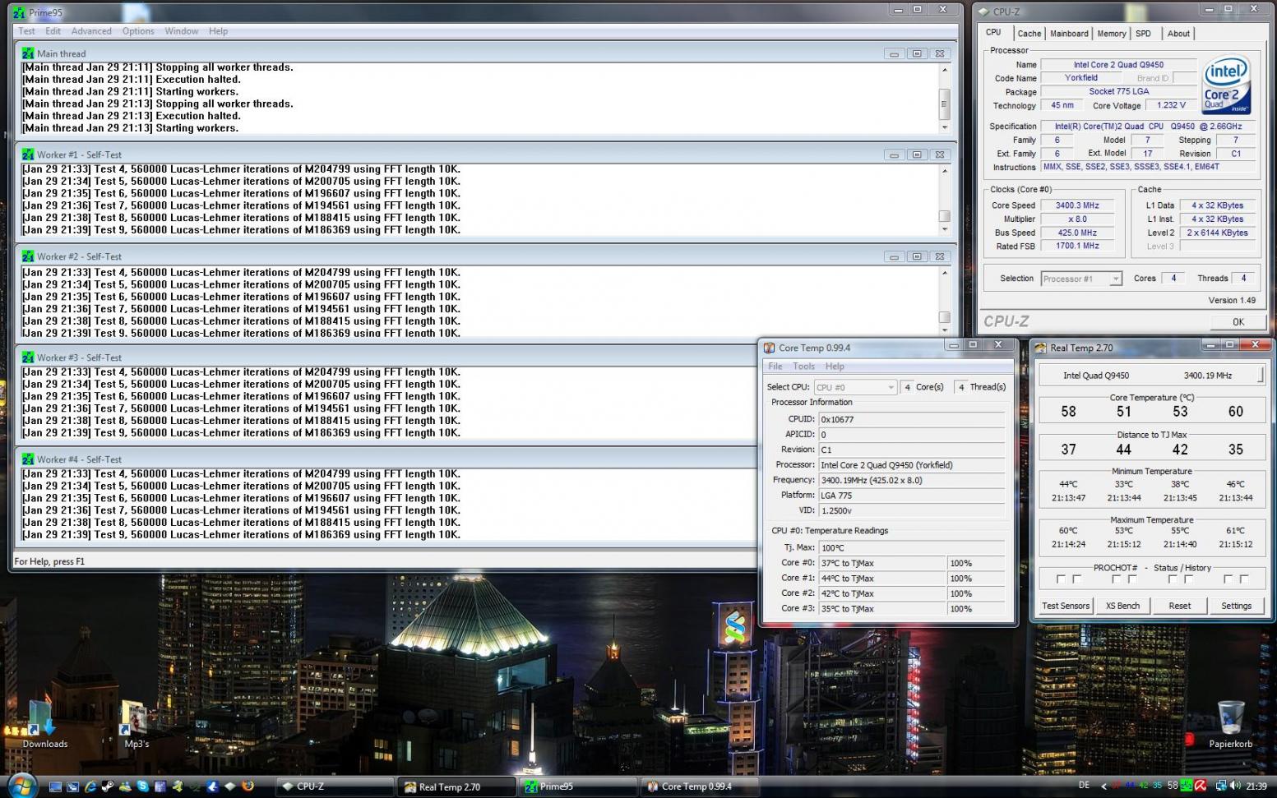The image size is (1277, 798).
Task: Click Worker #2 log scrollbar up arrow
Action: tap(944, 272)
